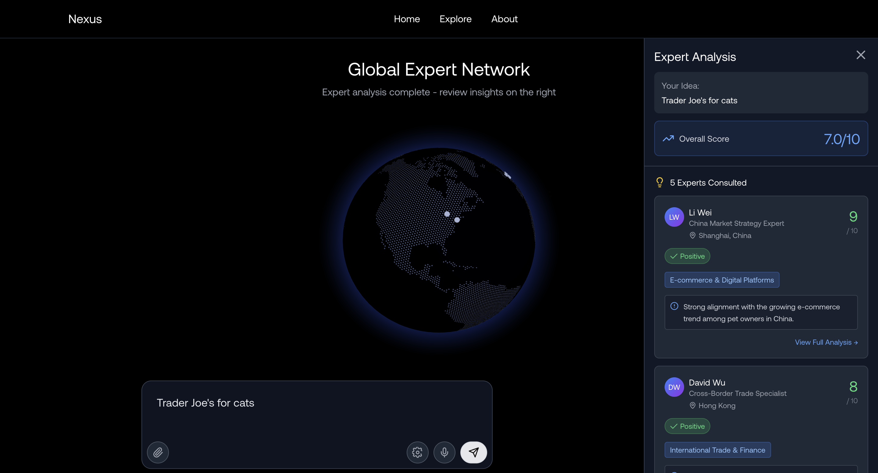Click the trending arrow Overall Score icon
This screenshot has width=878, height=473.
pyautogui.click(x=668, y=138)
